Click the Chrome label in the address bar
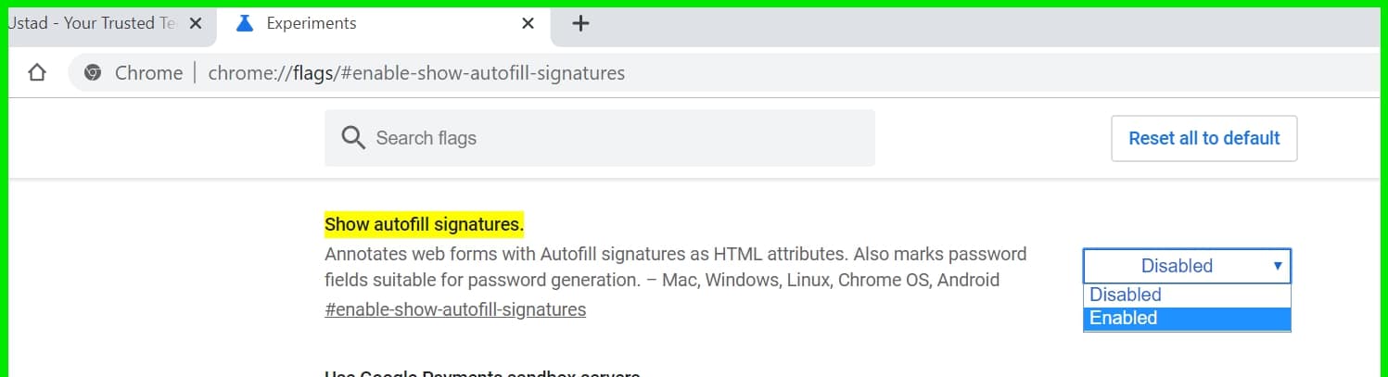Viewport: 1388px width, 377px height. coord(148,73)
